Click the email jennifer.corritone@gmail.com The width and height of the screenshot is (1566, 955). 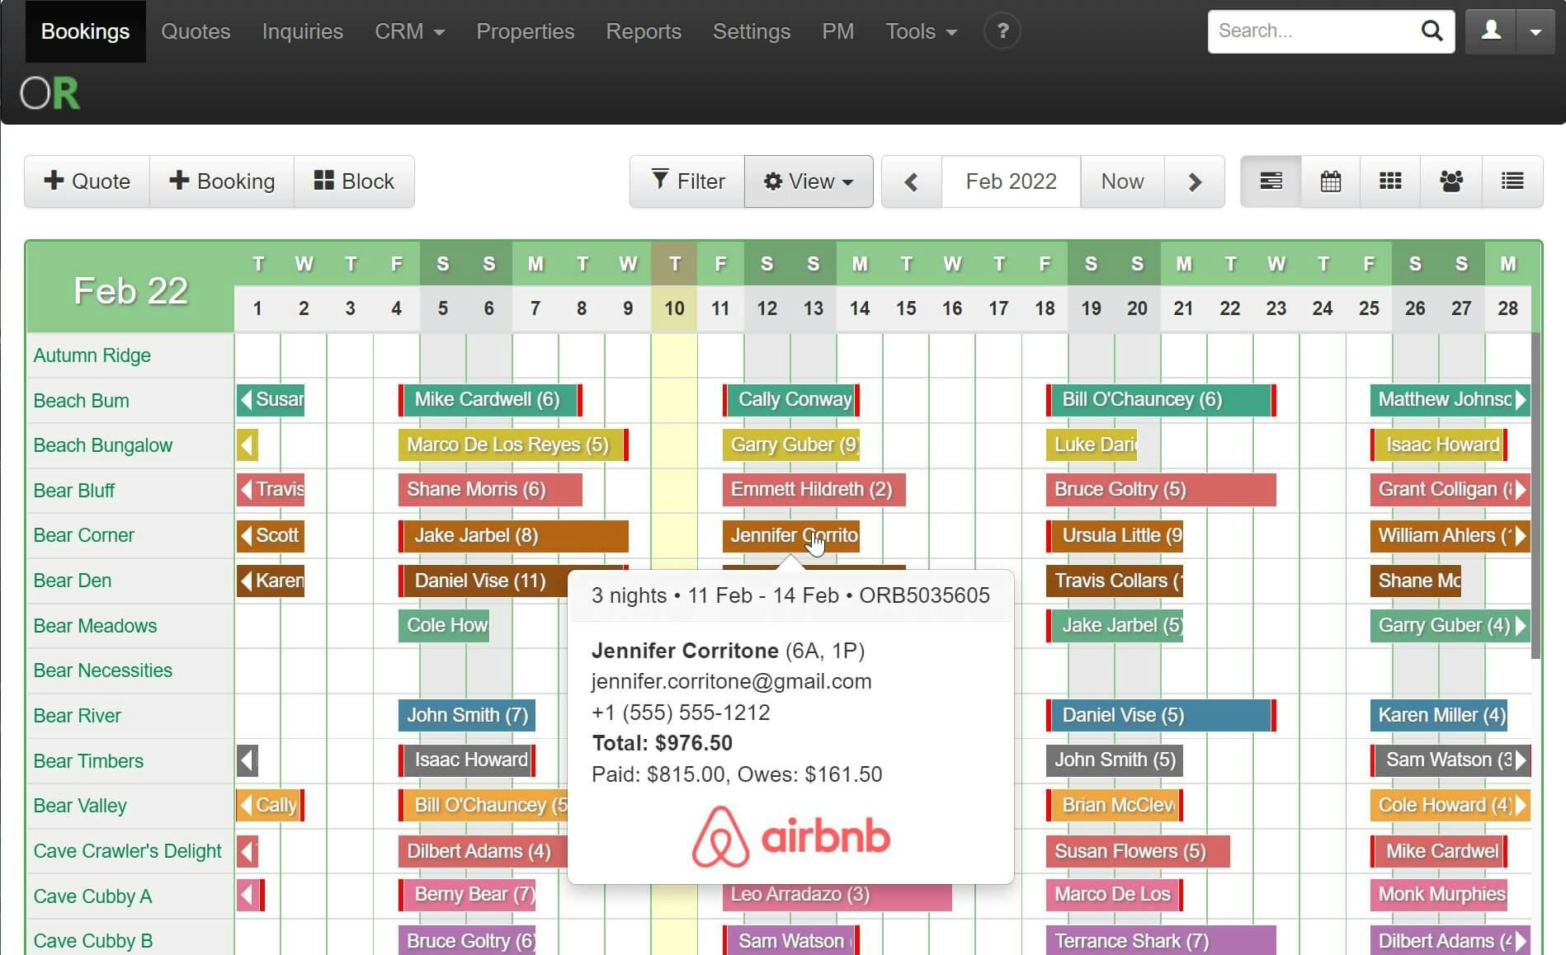[x=731, y=682]
